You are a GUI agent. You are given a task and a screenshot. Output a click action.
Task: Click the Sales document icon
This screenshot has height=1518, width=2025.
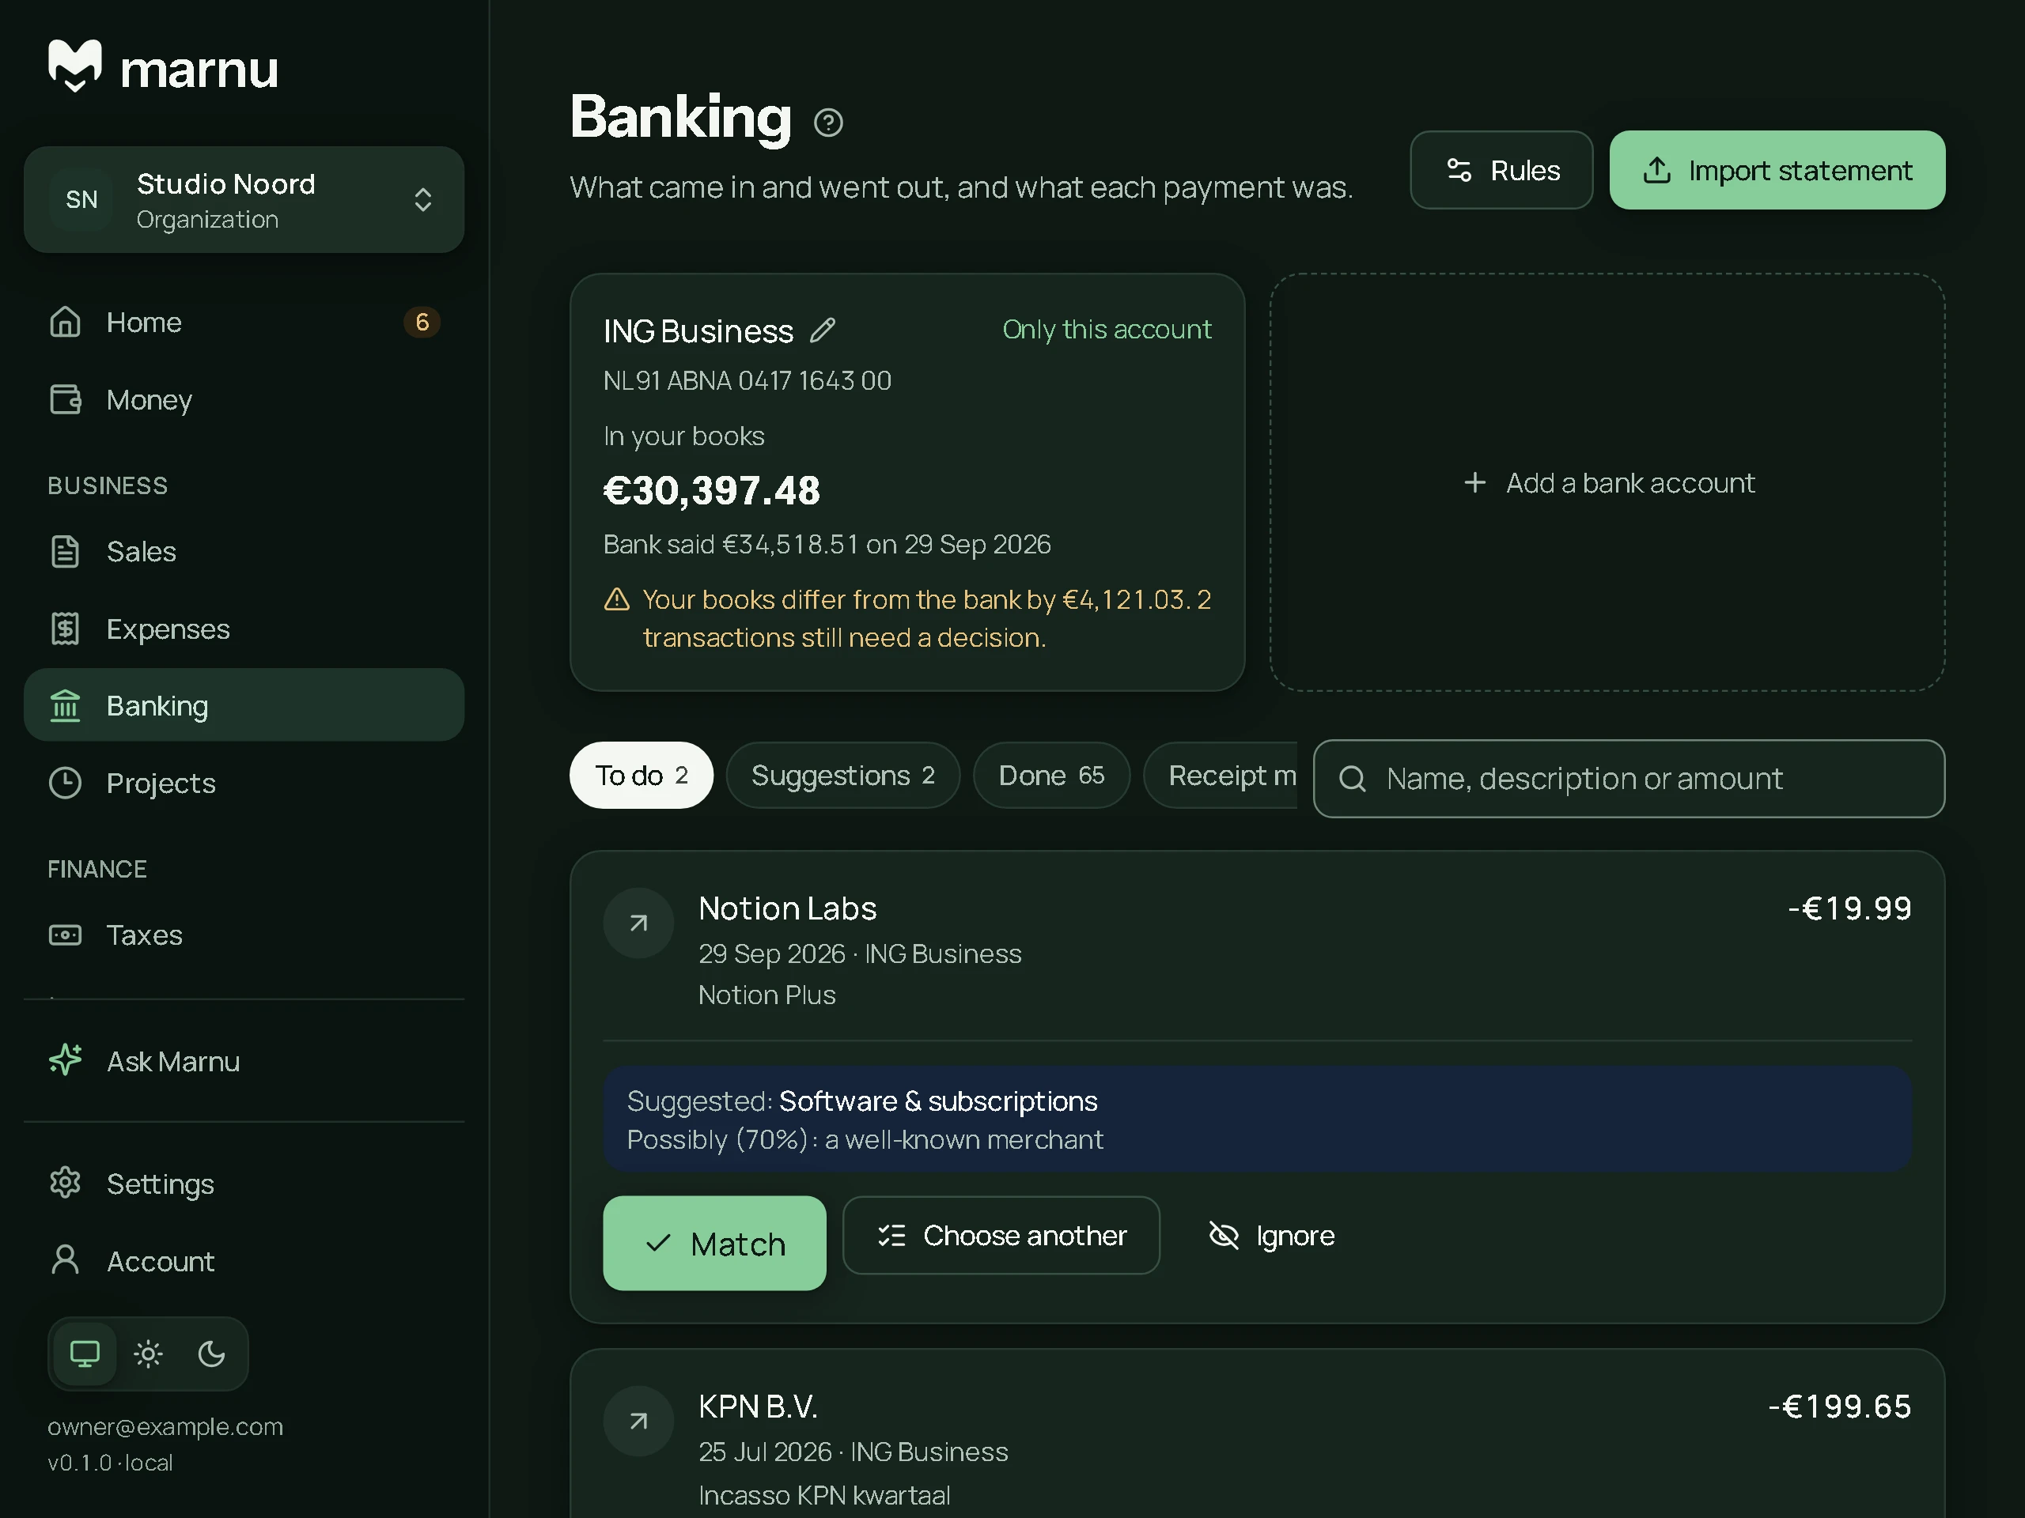click(65, 552)
